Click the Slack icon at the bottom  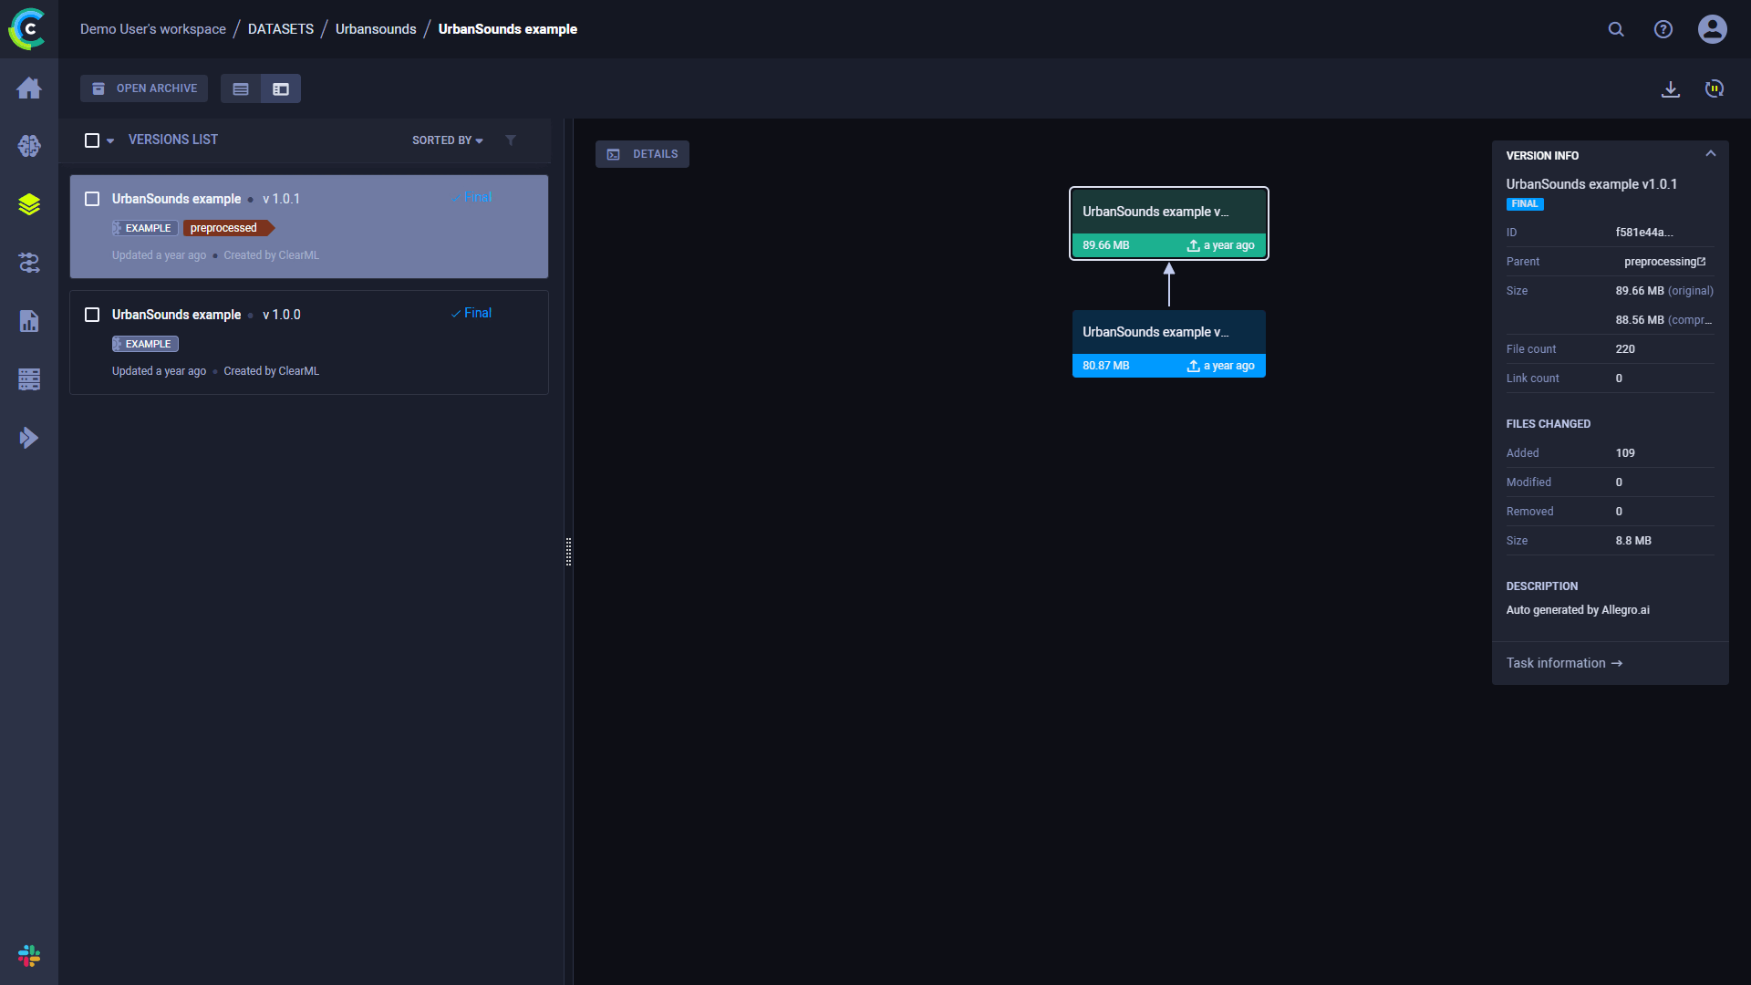[x=28, y=956]
